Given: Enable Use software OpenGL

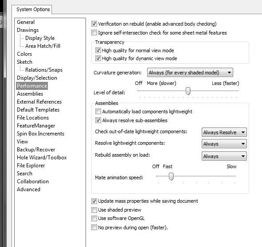Looking at the screenshot, I should click(94, 218).
